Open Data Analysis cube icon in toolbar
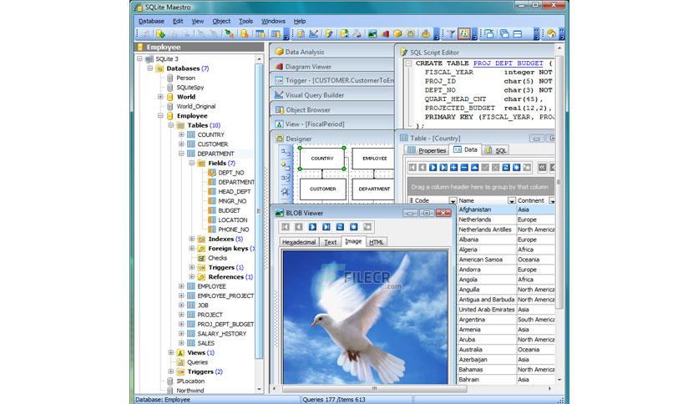Viewport: 698px width, 404px height. click(397, 34)
